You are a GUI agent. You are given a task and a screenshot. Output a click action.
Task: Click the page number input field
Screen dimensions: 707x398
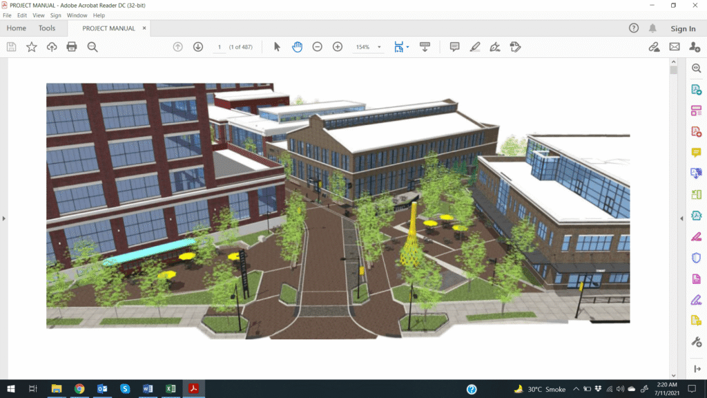tap(220, 47)
